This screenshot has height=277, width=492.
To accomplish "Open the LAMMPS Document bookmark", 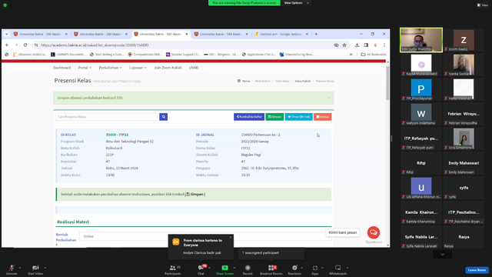I will click(x=68, y=55).
